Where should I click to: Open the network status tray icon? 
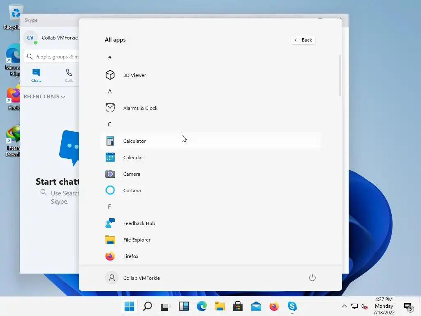pyautogui.click(x=354, y=306)
